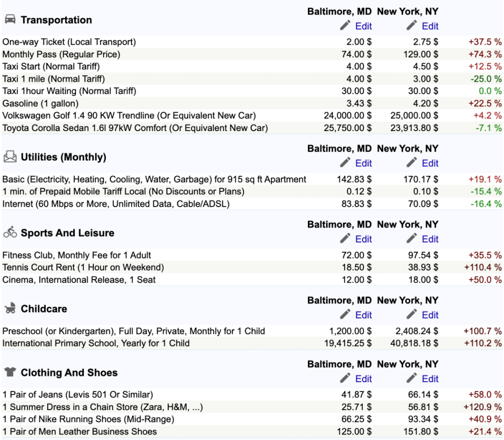Click the 0.0 % difference for Taxi 1hour Waiting
Image resolution: width=504 pixels, height=440 pixels.
(x=490, y=91)
